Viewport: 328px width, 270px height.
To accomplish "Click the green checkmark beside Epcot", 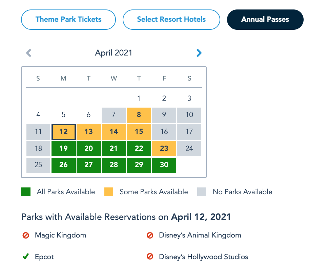I will pyautogui.click(x=25, y=257).
